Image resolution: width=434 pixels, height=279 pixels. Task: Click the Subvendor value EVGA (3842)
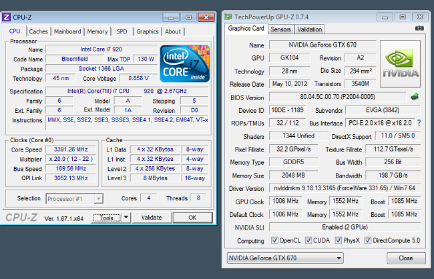pos(383,110)
